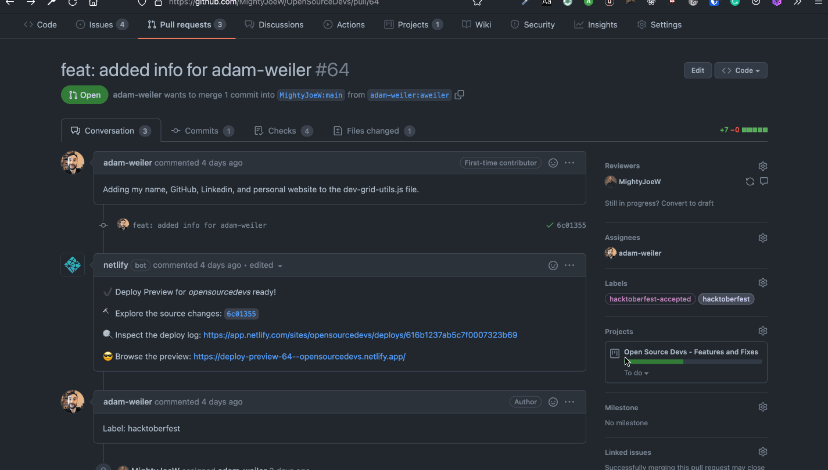Open the commit 'feat: added info for adam-weiler'
The height and width of the screenshot is (470, 828).
pyautogui.click(x=200, y=225)
